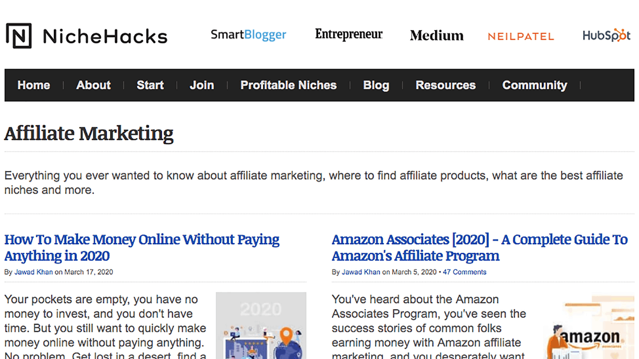
Task: Click the Entrepreneur logo
Action: tap(349, 34)
